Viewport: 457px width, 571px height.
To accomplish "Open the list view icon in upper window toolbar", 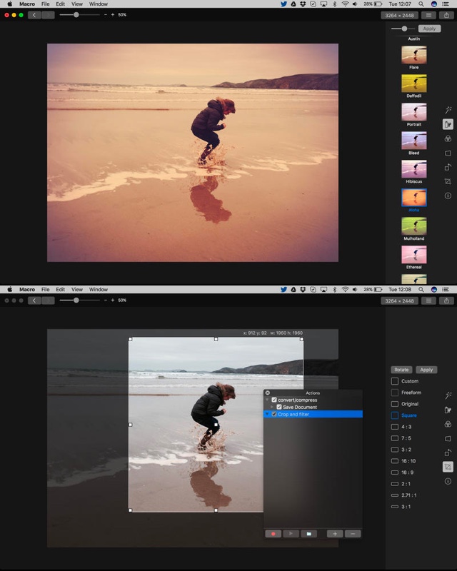I will coord(428,15).
